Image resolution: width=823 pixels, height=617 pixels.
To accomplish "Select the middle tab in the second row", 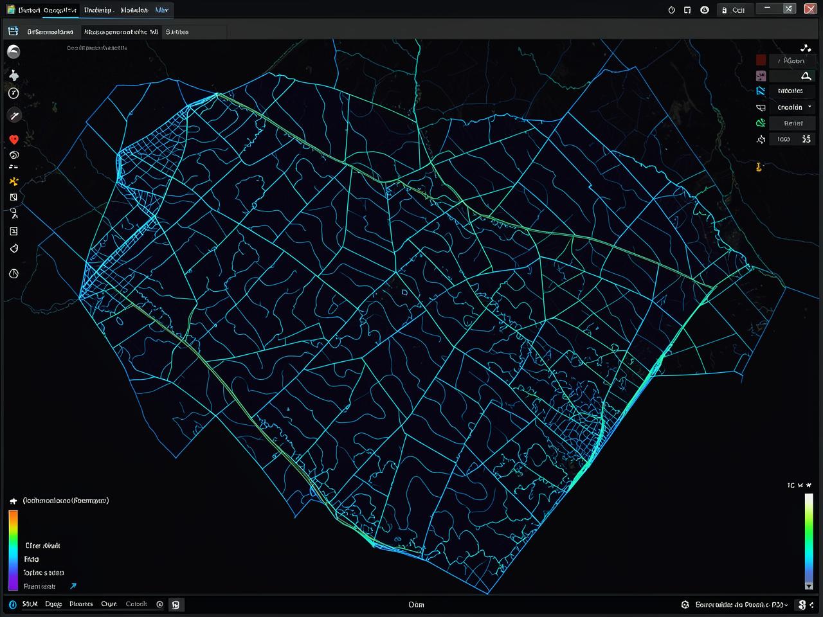I will pyautogui.click(x=122, y=31).
